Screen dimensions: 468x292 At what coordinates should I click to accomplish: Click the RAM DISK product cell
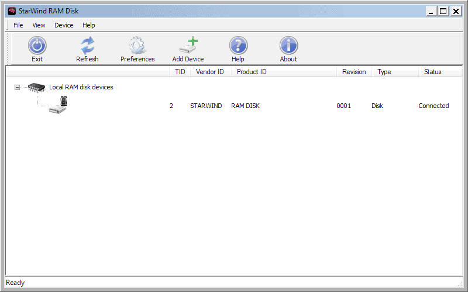(245, 106)
